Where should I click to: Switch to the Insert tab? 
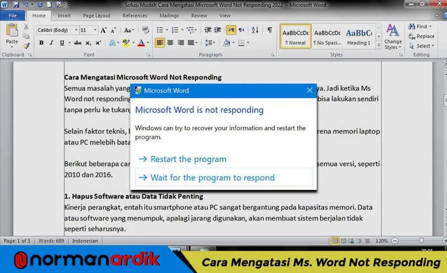64,16
